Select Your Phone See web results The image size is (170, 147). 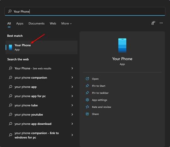[x=41, y=68]
